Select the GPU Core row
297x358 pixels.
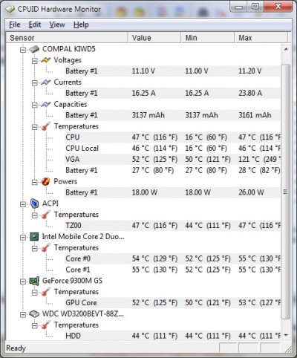[172, 303]
